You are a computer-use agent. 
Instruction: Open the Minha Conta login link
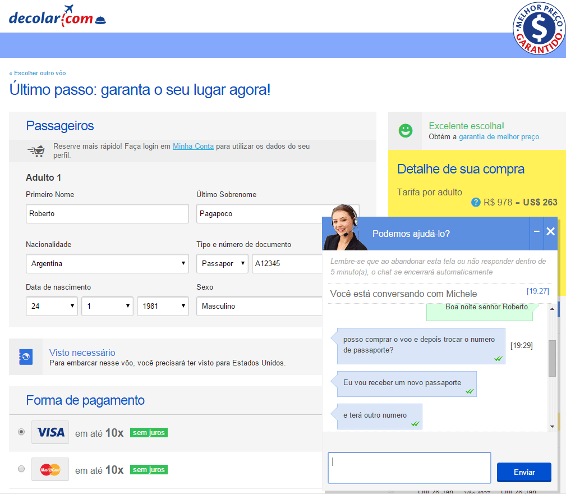tap(193, 147)
